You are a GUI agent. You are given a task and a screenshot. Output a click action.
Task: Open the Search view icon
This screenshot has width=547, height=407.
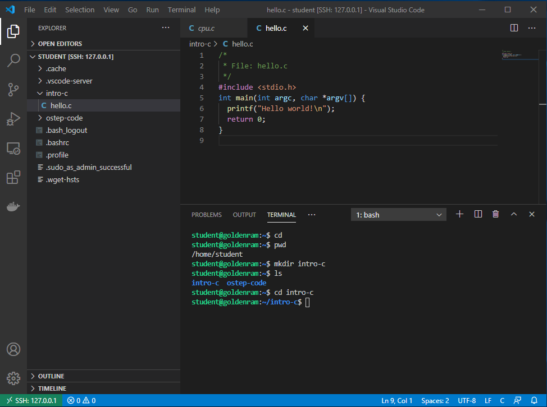(13, 60)
